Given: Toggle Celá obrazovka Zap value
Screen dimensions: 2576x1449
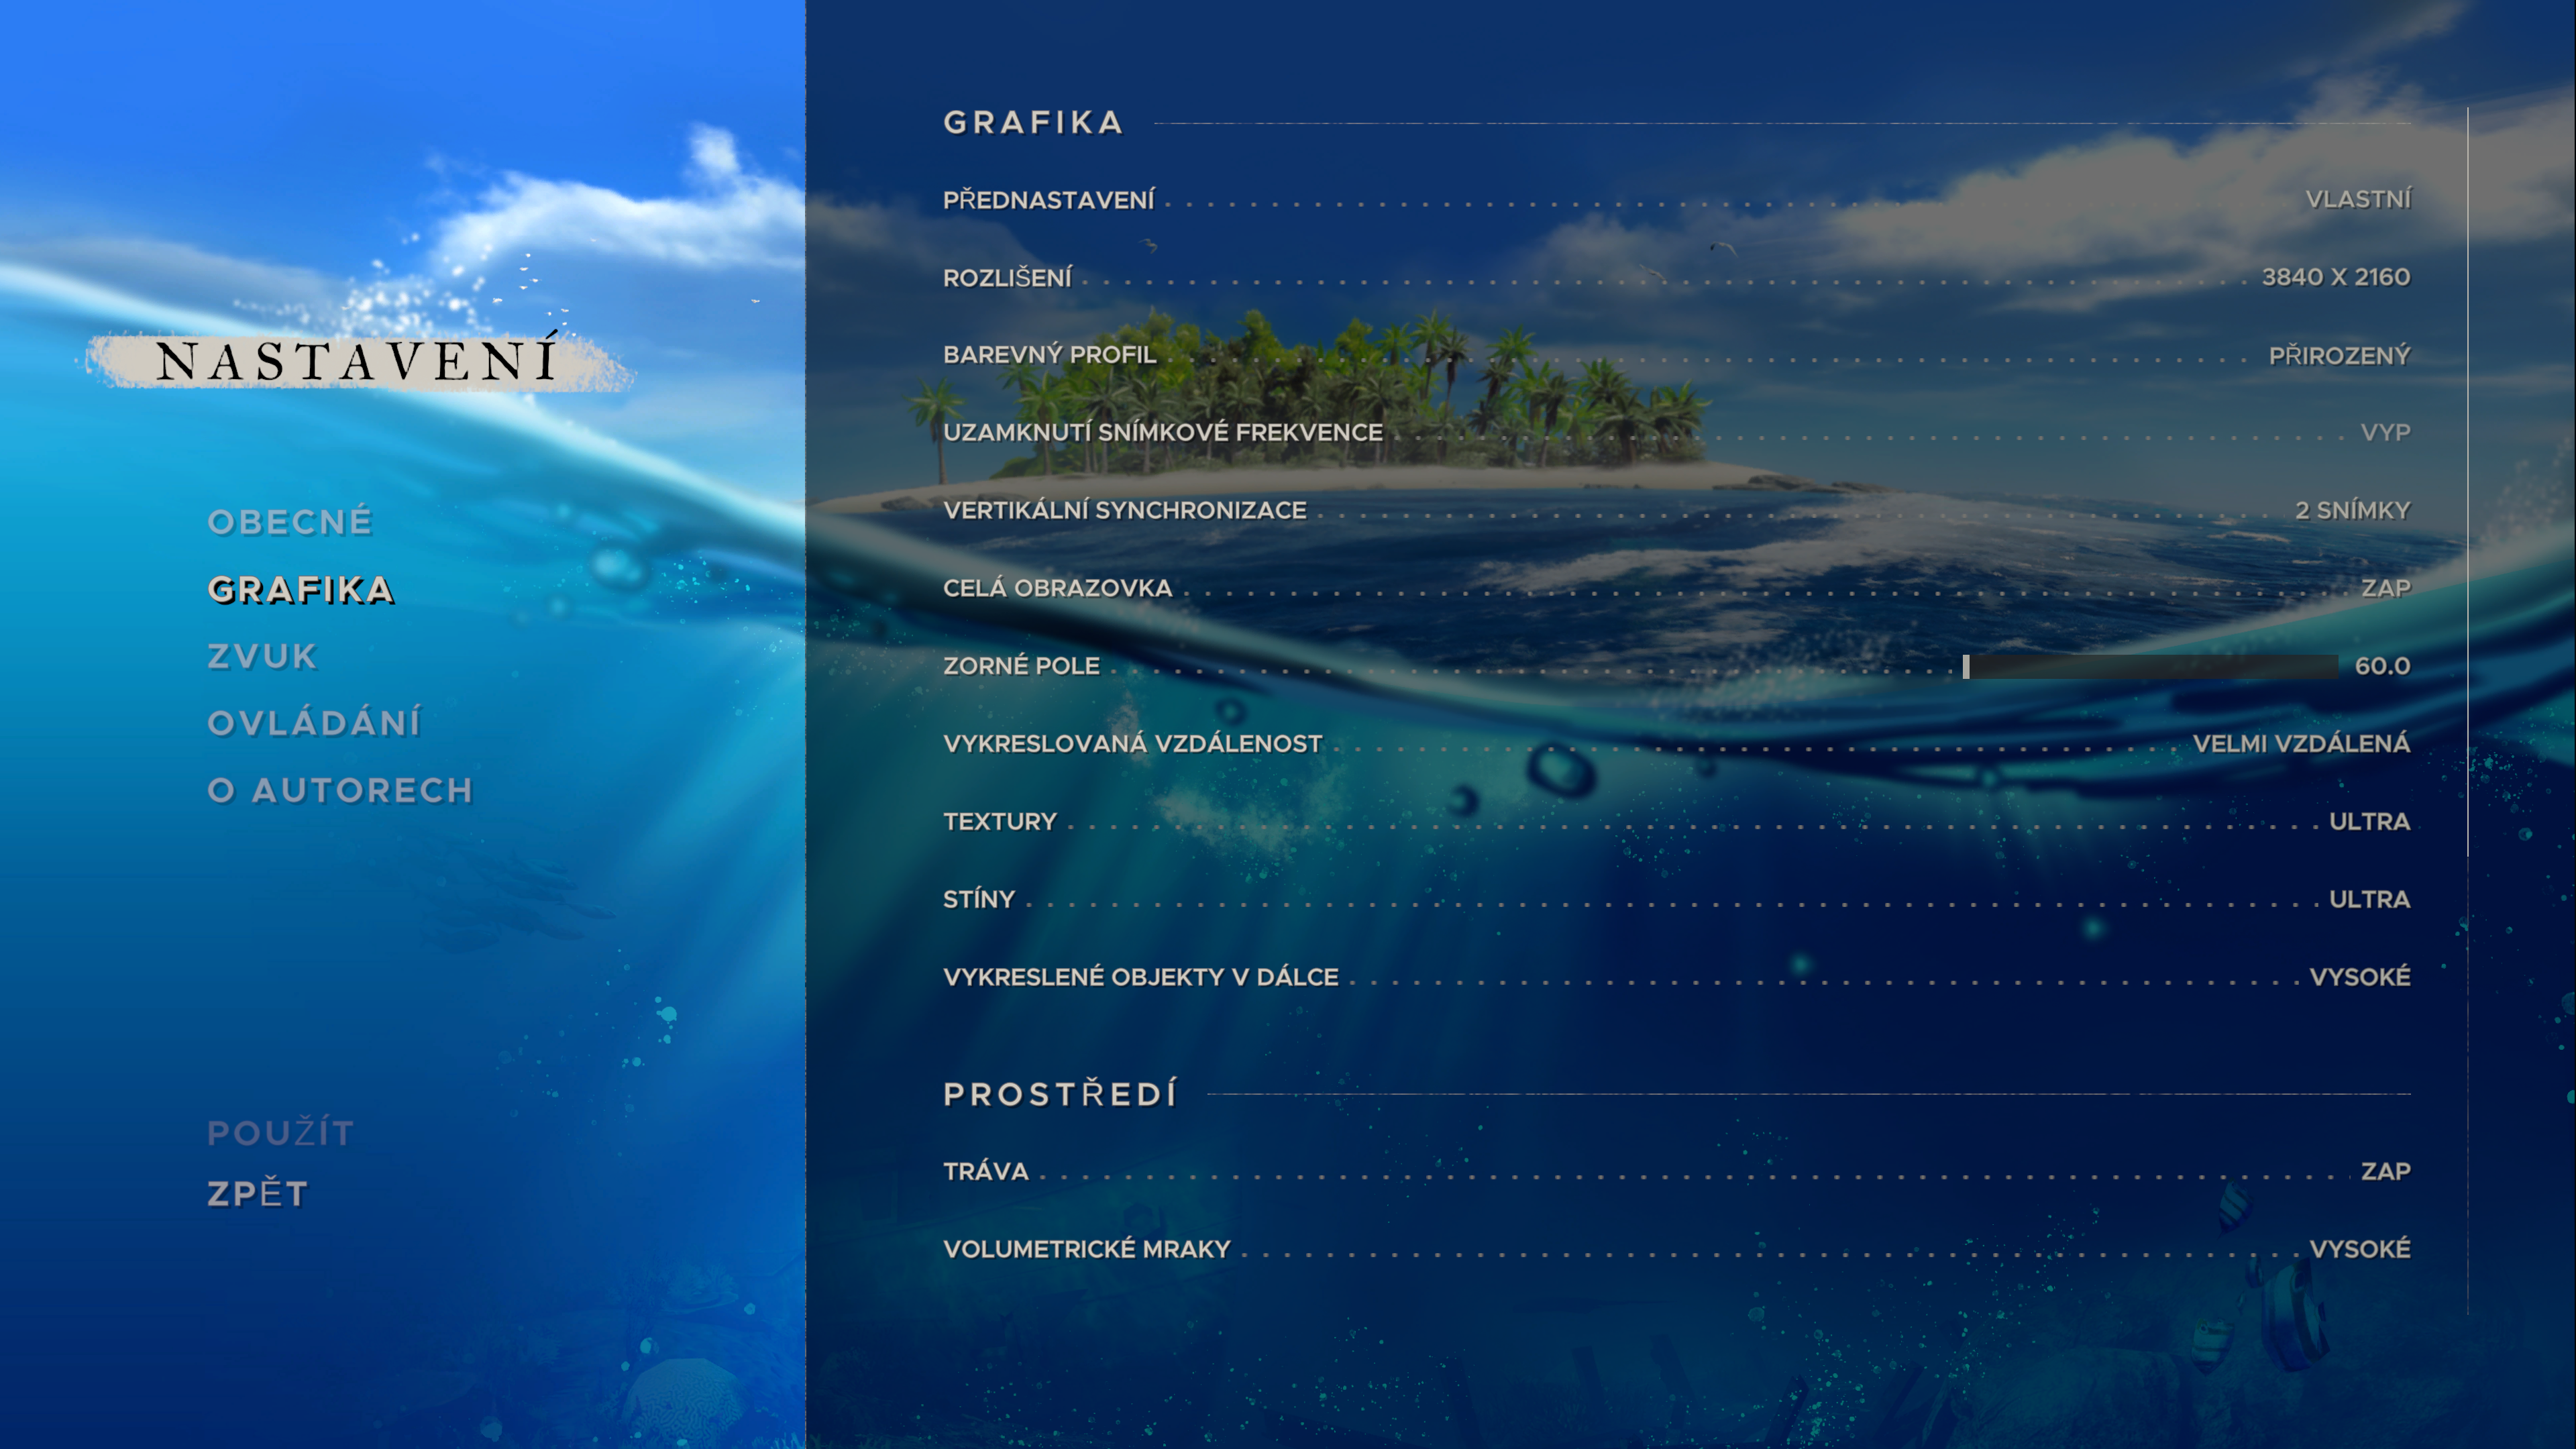Looking at the screenshot, I should (2385, 588).
